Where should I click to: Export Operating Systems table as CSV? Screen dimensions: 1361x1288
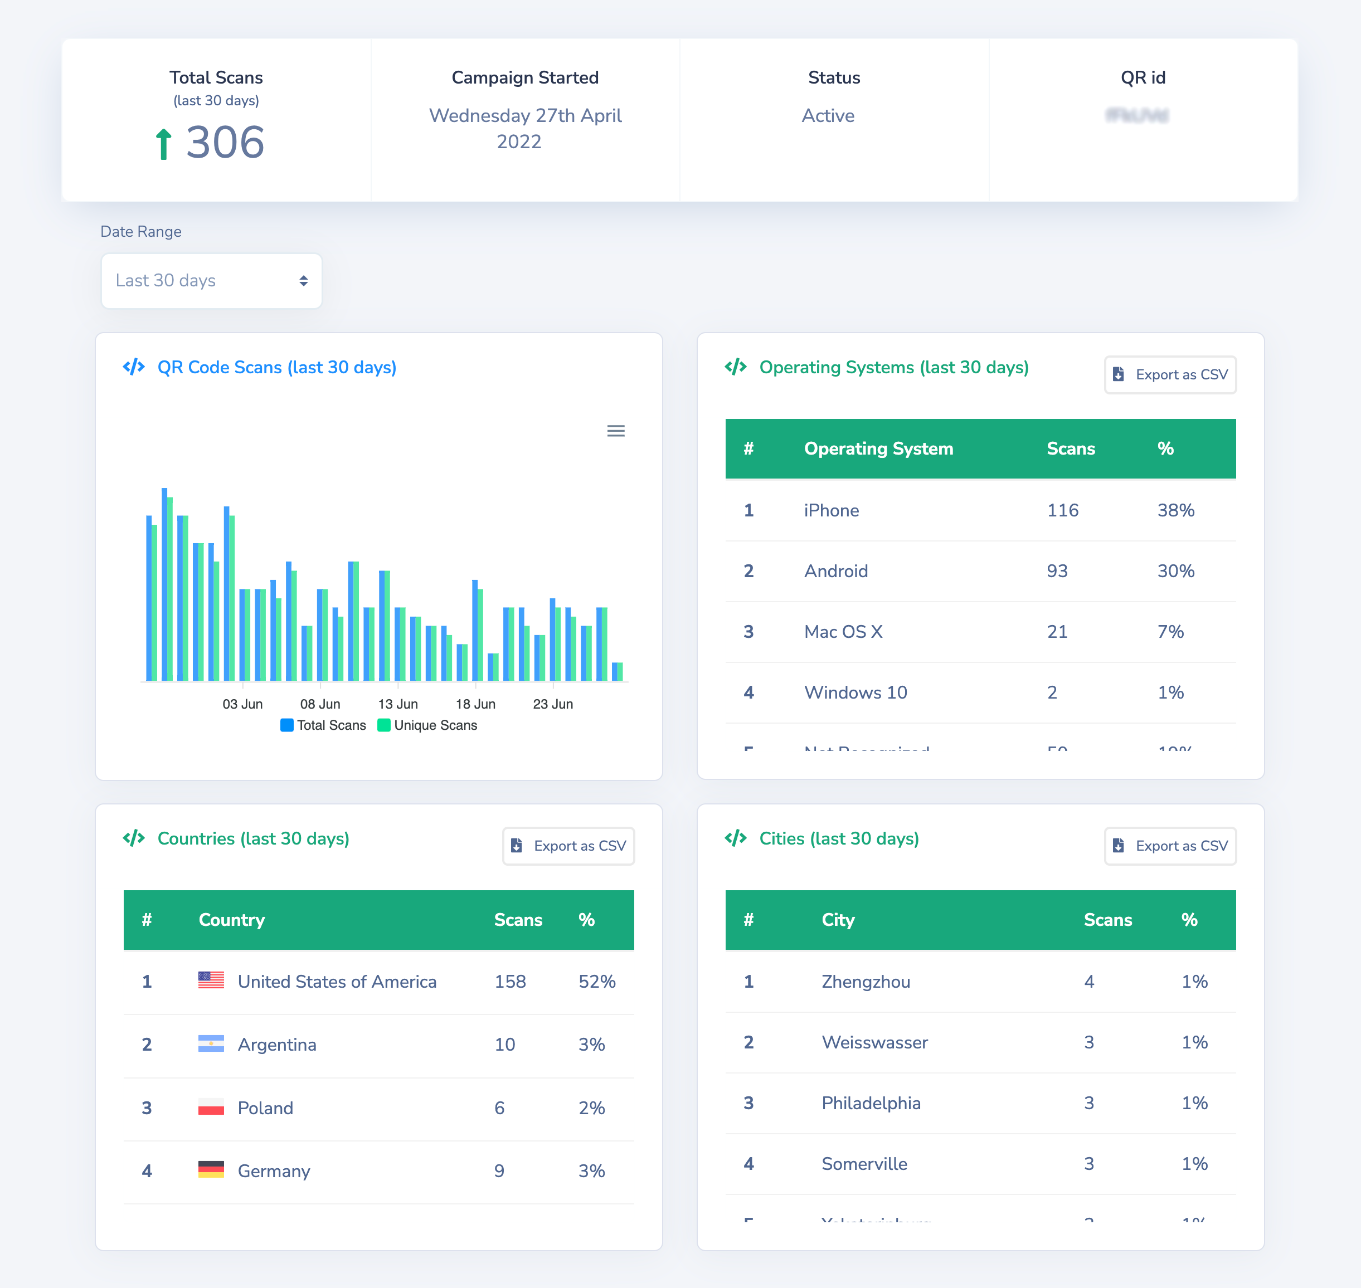[x=1170, y=374]
